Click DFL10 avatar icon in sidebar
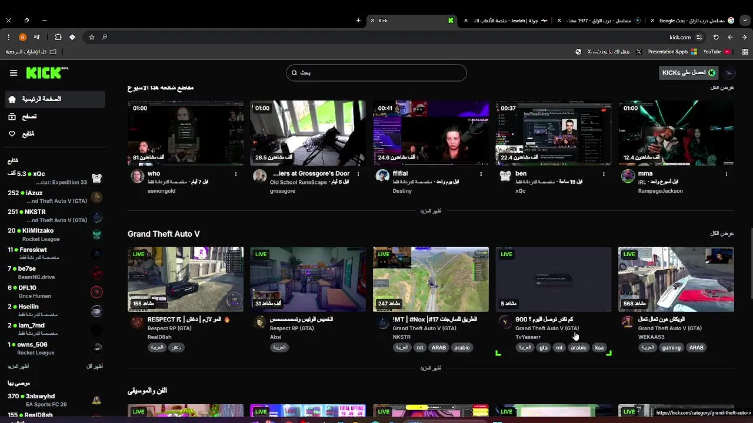The image size is (753, 423). coord(97,292)
